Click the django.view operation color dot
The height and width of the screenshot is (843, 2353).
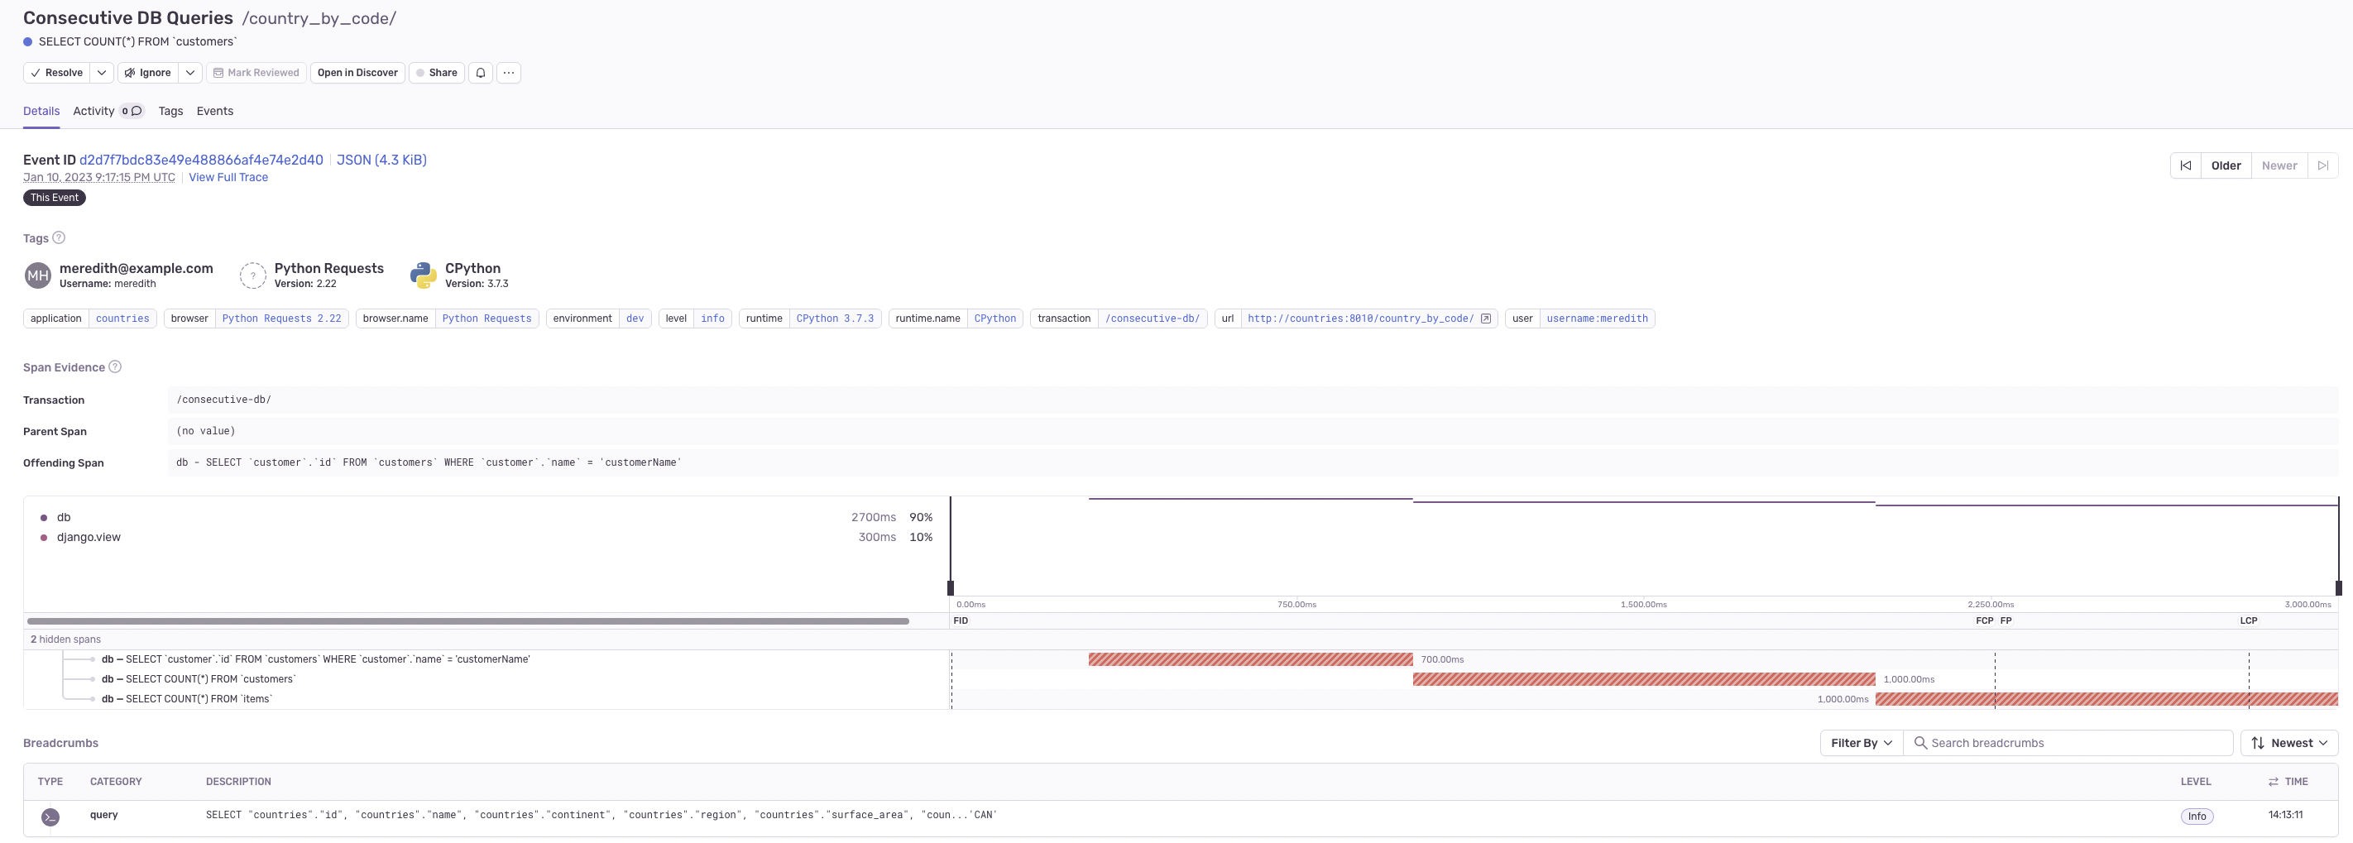44,538
